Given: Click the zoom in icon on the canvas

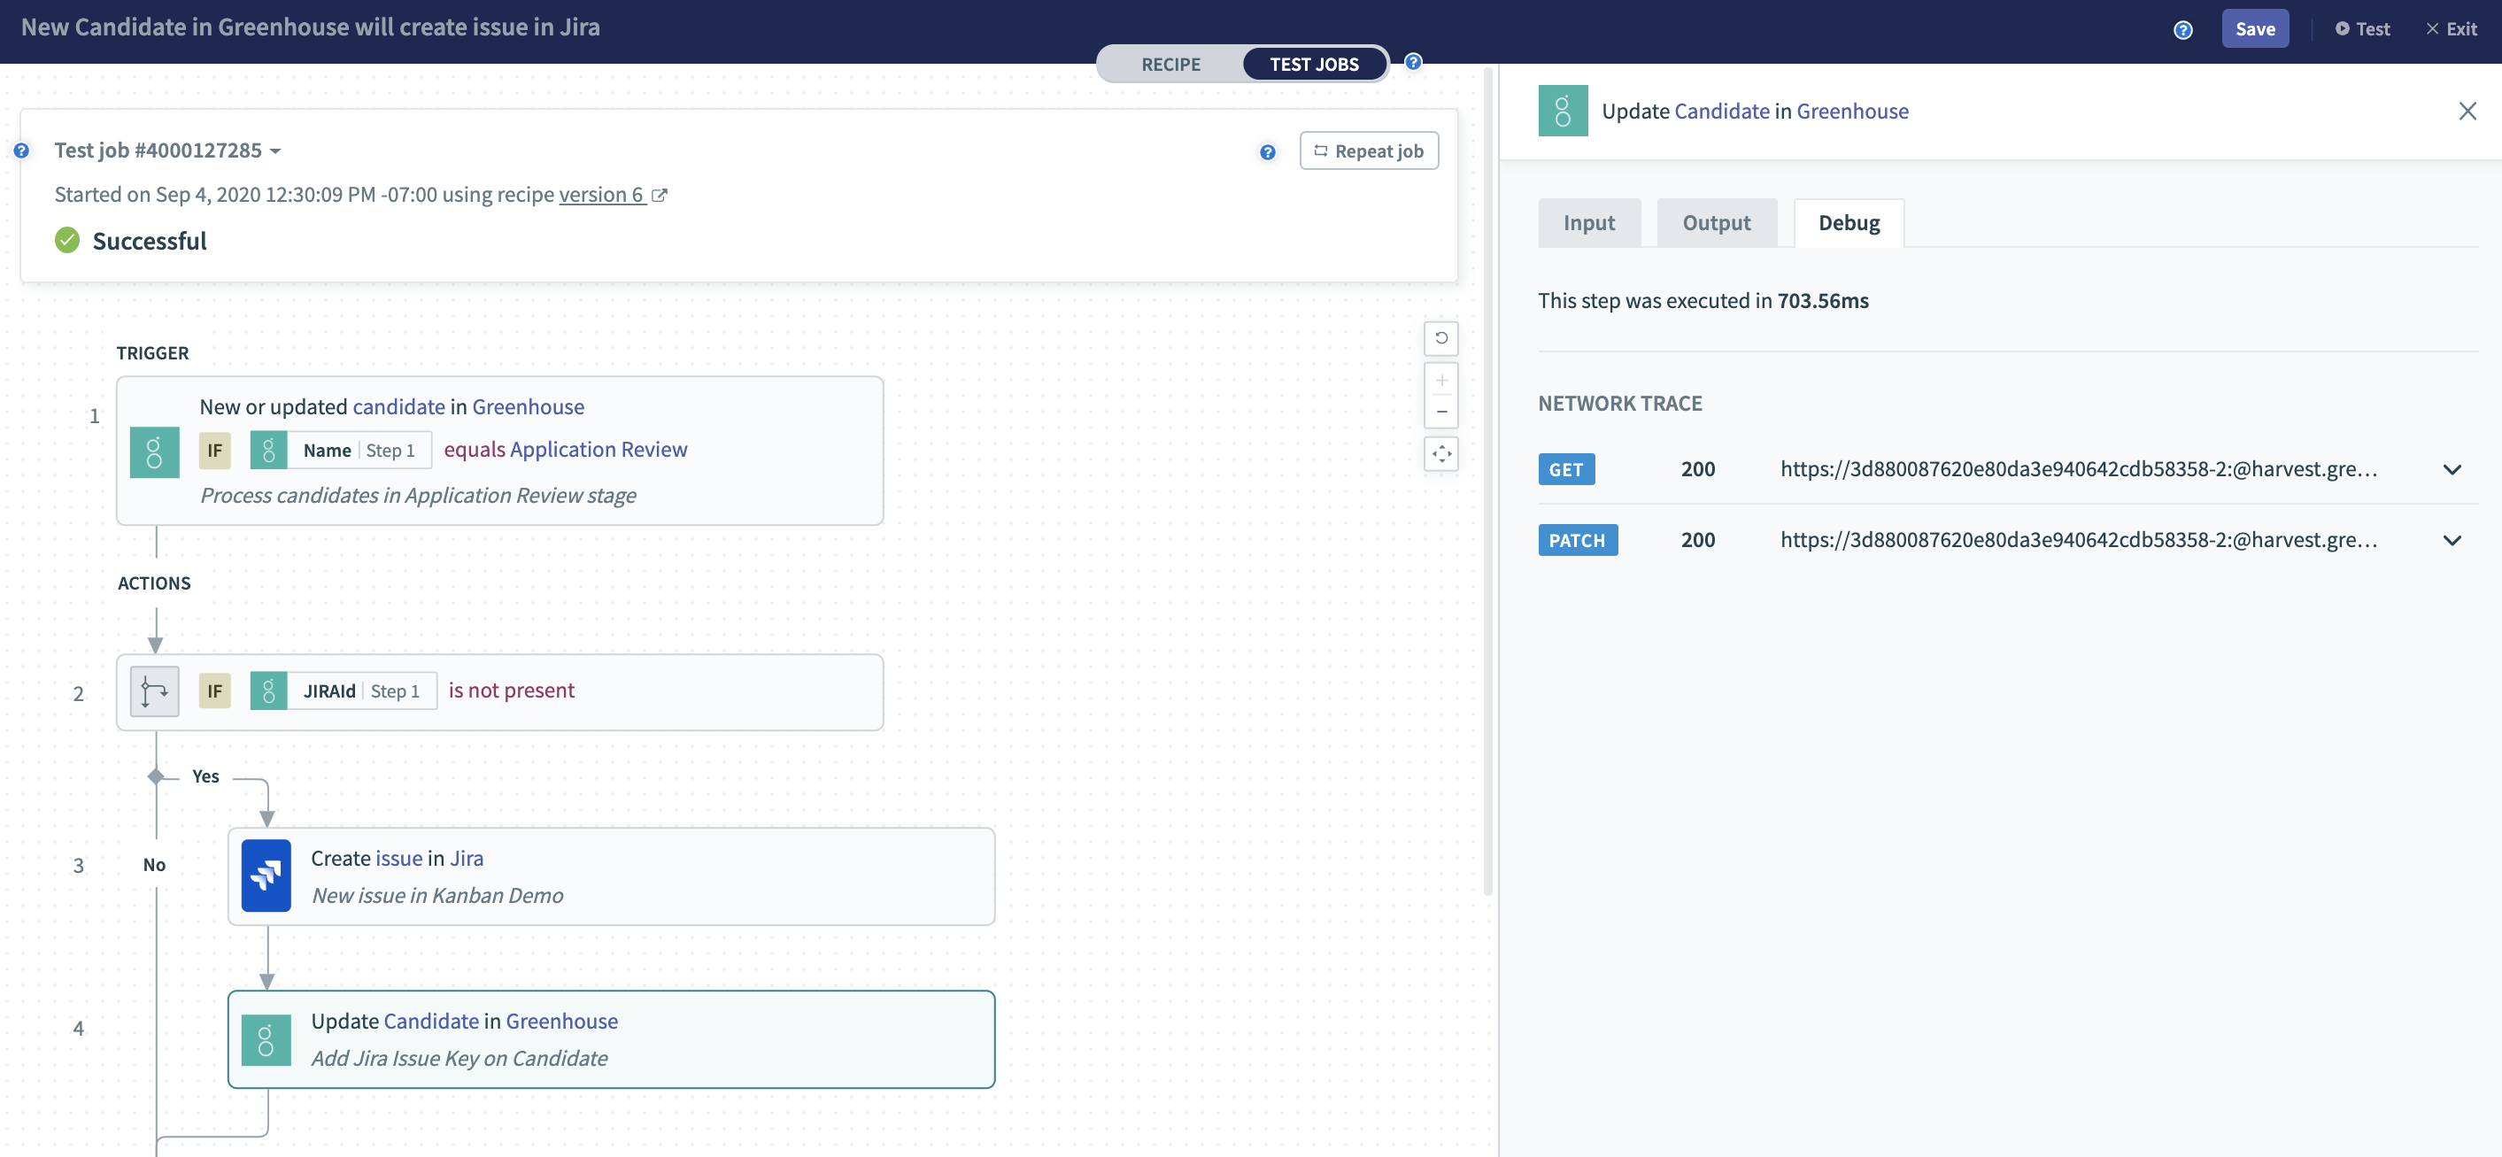Looking at the screenshot, I should coord(1442,380).
